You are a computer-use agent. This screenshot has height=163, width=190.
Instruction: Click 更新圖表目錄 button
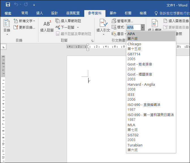[x=176, y=27]
